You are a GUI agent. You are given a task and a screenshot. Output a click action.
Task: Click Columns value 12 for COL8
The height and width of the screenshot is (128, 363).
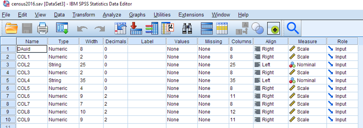tap(241, 112)
